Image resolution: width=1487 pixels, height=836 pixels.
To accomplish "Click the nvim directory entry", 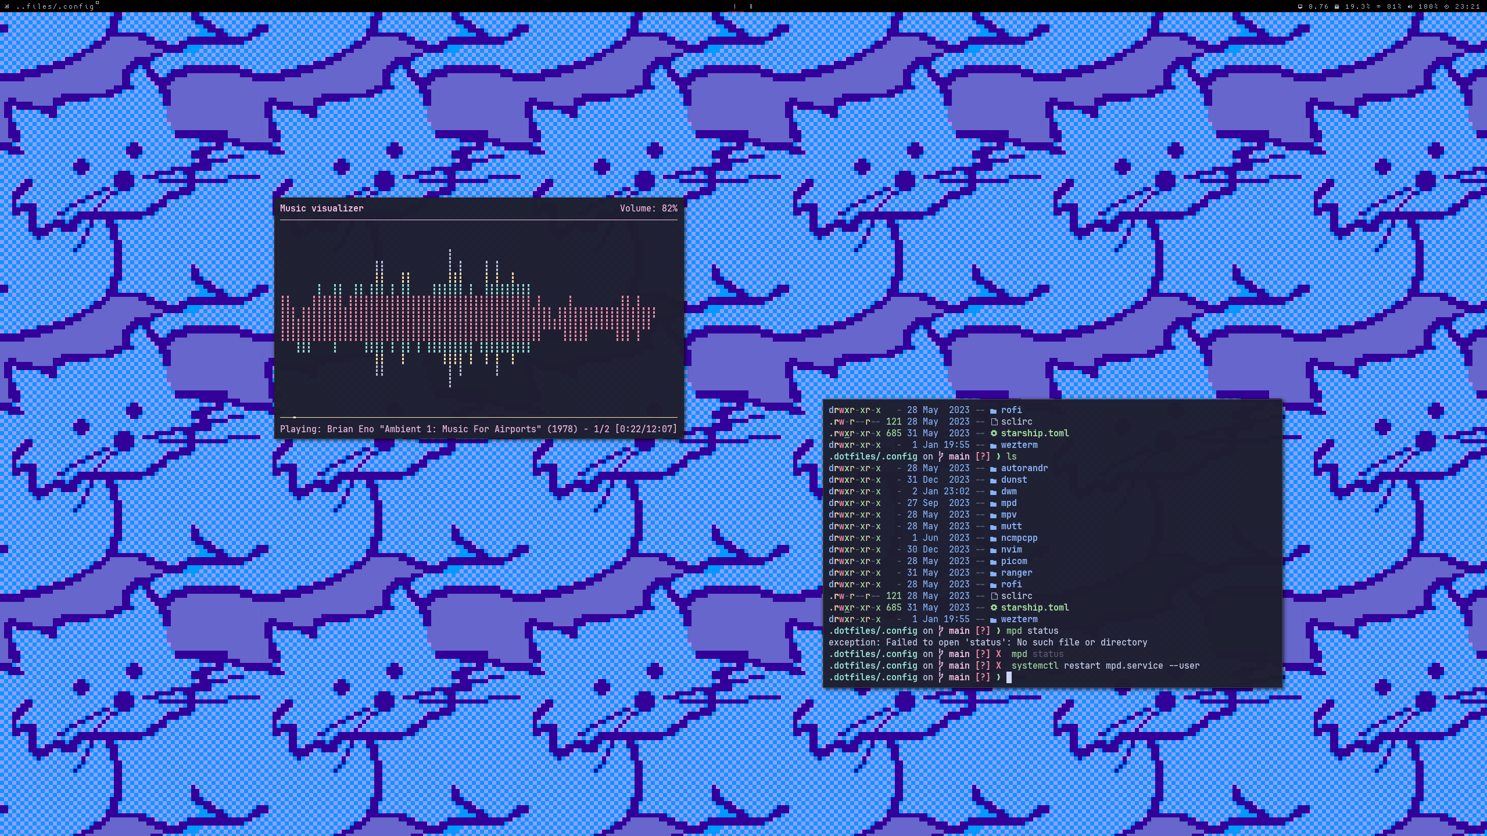I will [x=1011, y=549].
